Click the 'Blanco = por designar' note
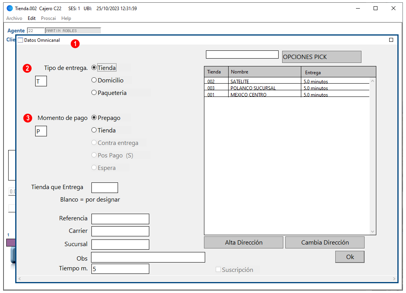Image resolution: width=406 pixels, height=293 pixels. (x=90, y=200)
